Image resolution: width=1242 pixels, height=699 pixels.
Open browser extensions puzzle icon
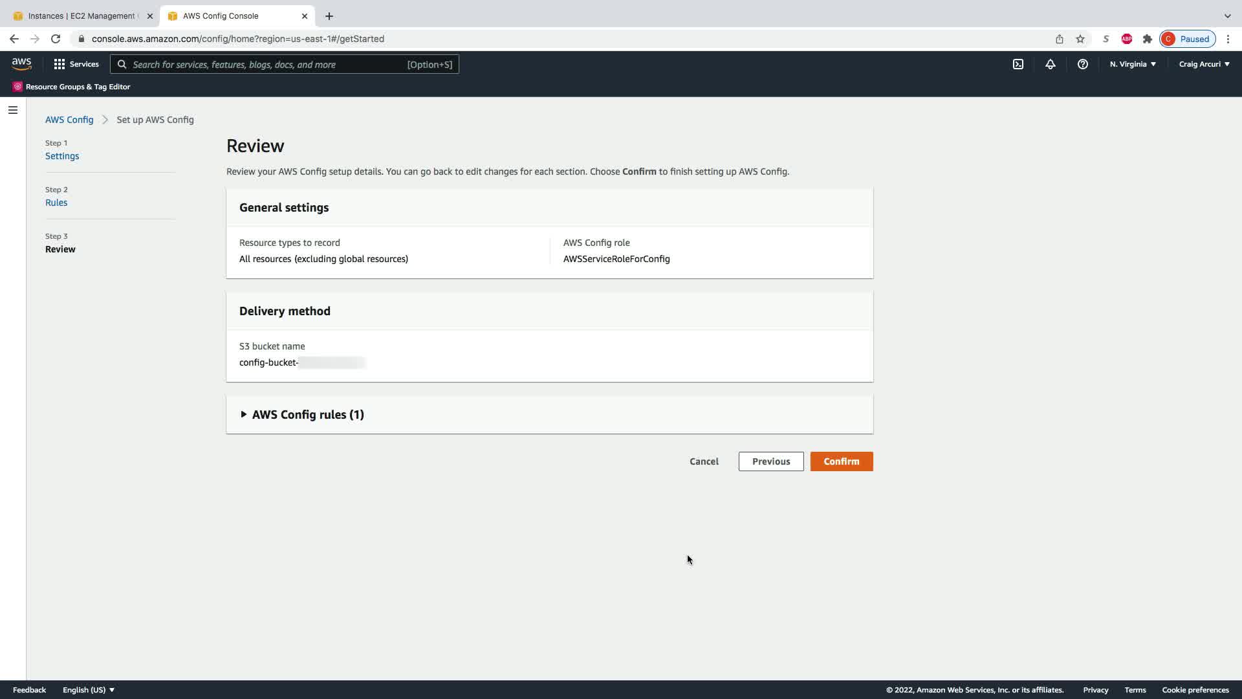[x=1147, y=39]
